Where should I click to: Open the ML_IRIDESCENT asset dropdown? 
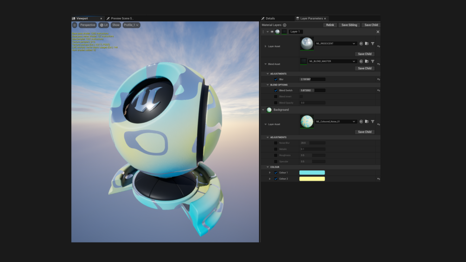tap(336, 44)
